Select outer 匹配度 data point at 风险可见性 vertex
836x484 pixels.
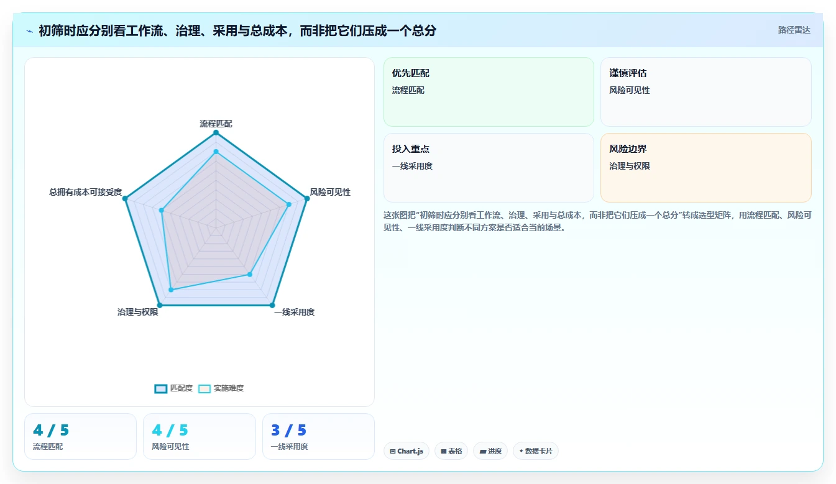307,199
